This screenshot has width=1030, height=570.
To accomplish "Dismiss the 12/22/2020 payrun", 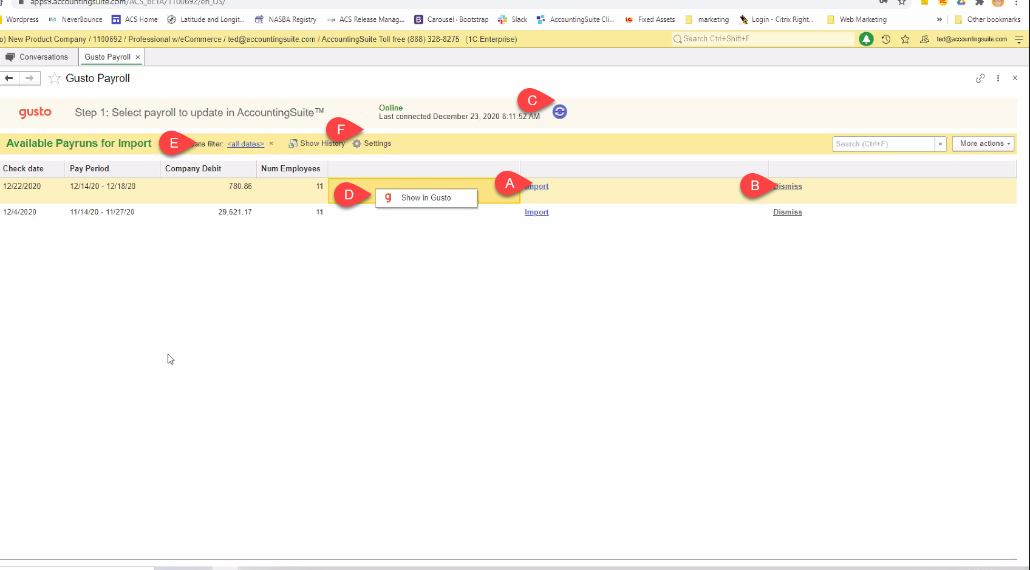I will [x=788, y=187].
